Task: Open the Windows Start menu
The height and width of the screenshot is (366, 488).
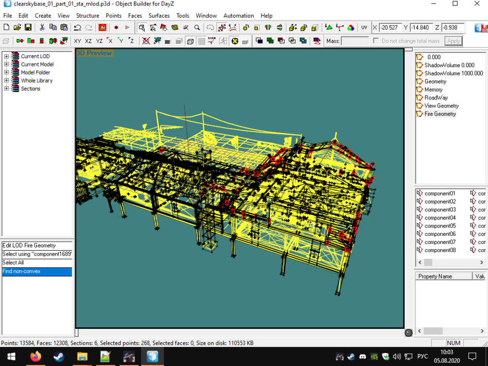Action: tap(12, 356)
